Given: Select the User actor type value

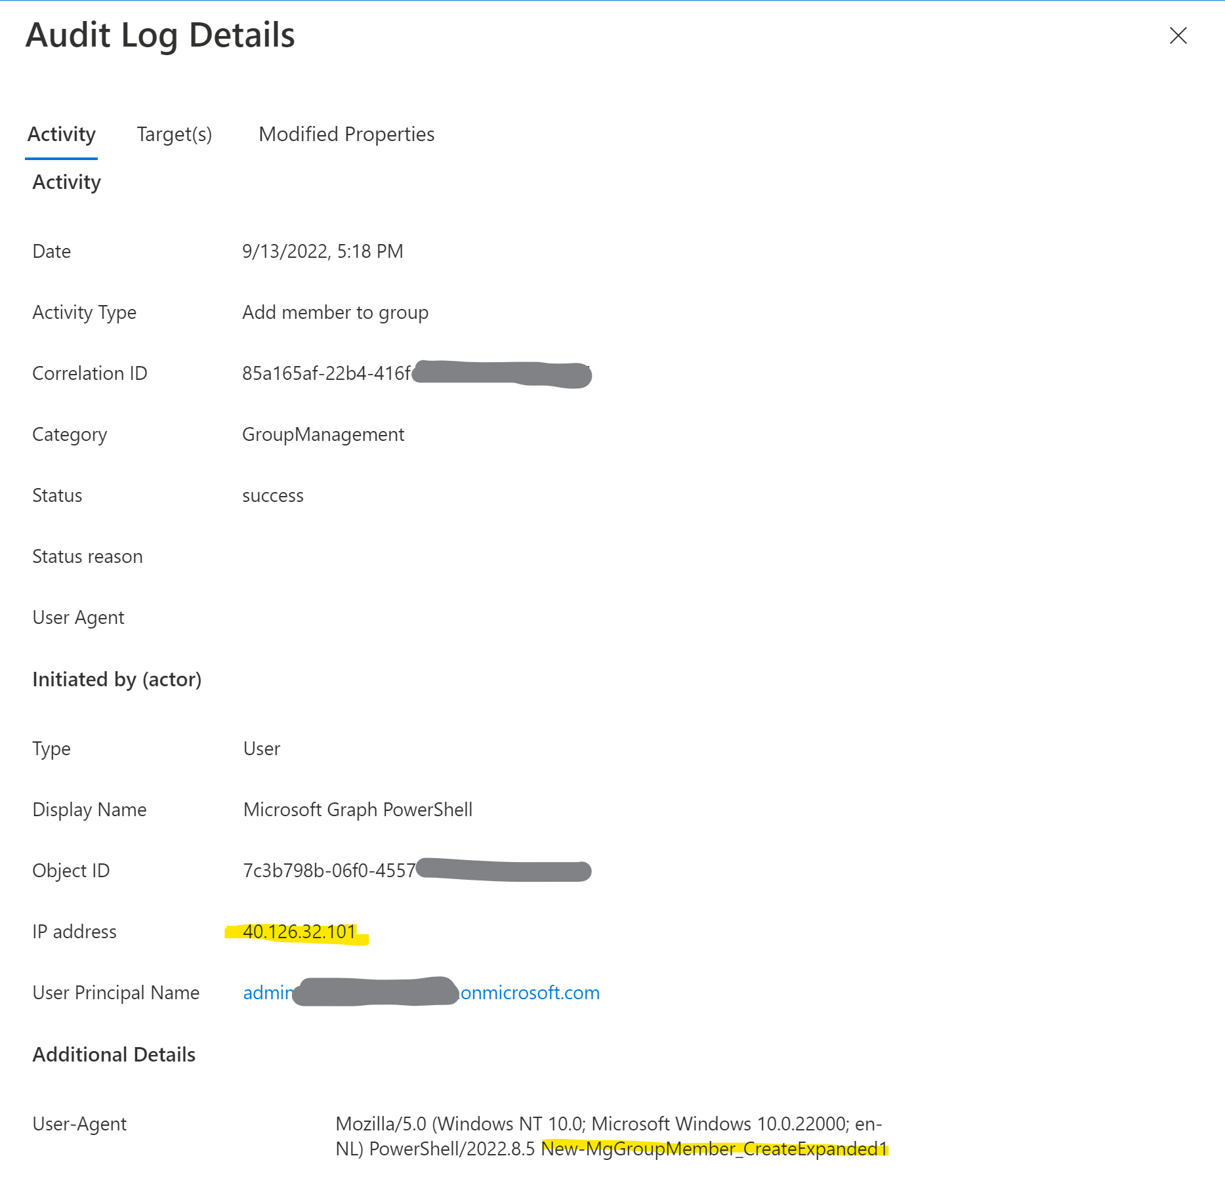Looking at the screenshot, I should (x=261, y=748).
